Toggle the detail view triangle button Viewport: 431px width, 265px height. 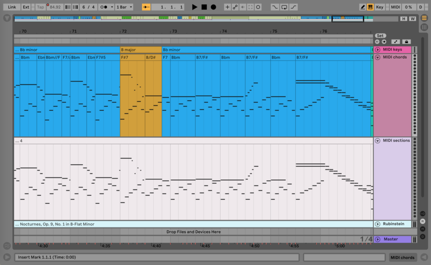pyautogui.click(x=424, y=257)
